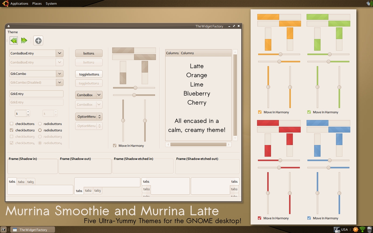
Task: Click the greyed-out ComboBox dropdown
Action: click(89, 105)
